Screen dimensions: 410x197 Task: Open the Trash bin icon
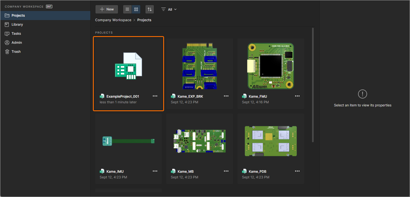pos(7,51)
